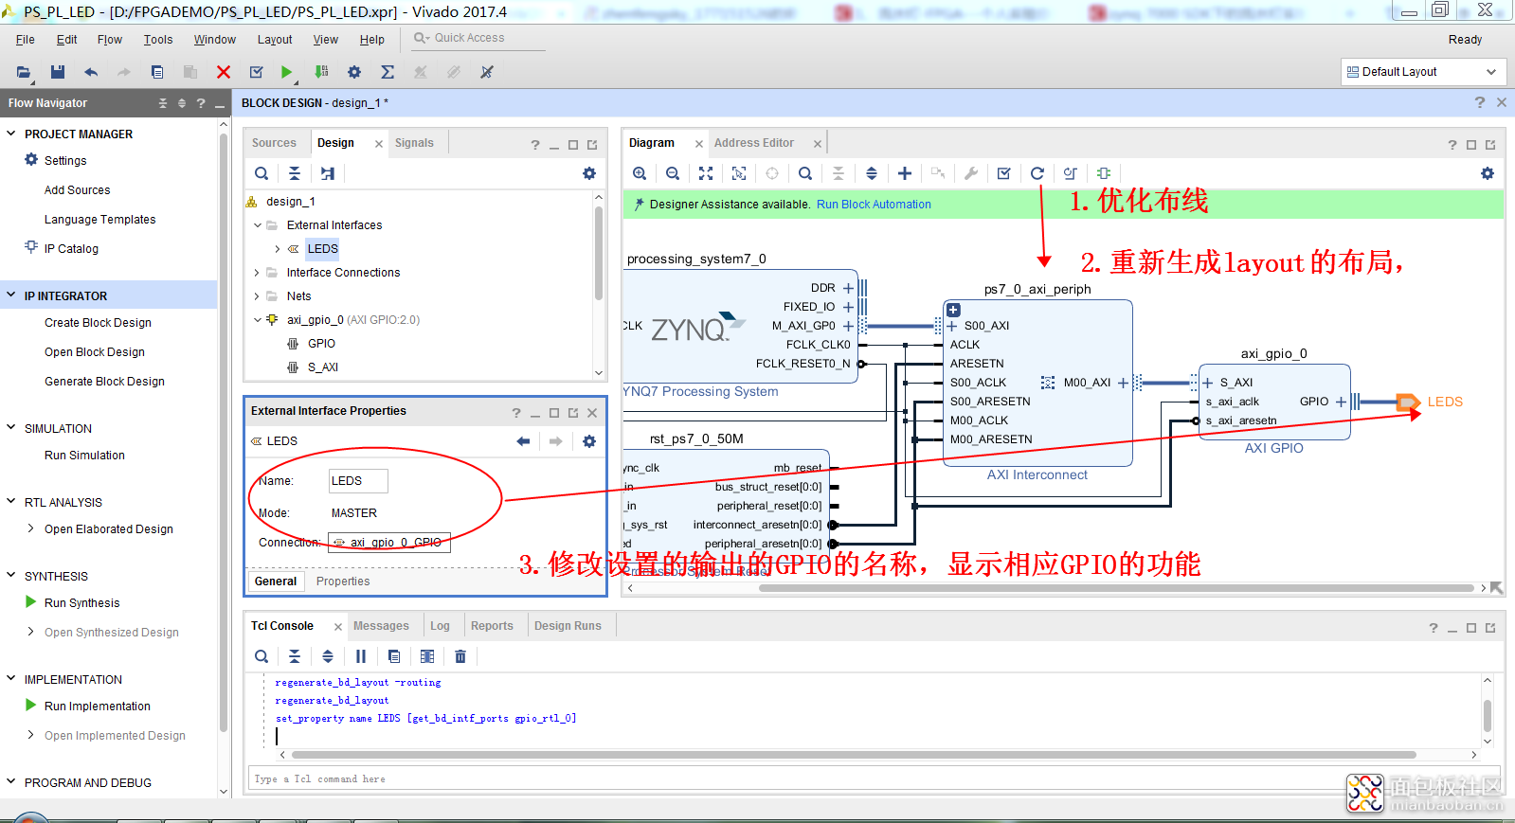Click Generate Block Design

tap(104, 382)
